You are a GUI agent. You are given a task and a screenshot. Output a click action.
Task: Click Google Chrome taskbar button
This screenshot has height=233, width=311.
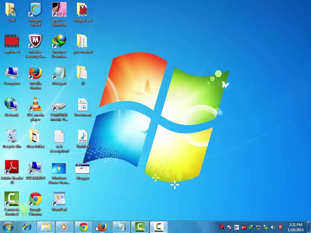tap(84, 227)
